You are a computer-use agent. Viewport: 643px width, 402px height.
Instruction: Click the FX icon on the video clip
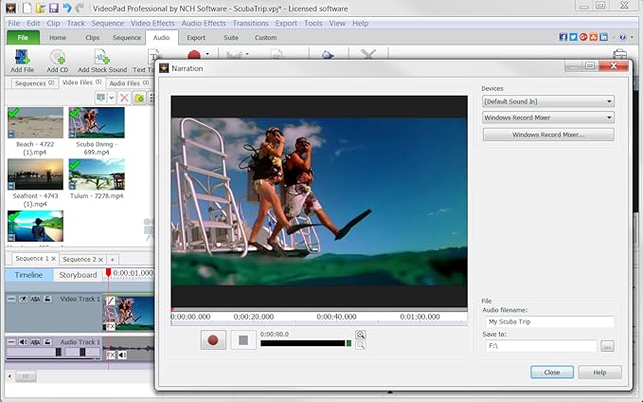tap(110, 324)
